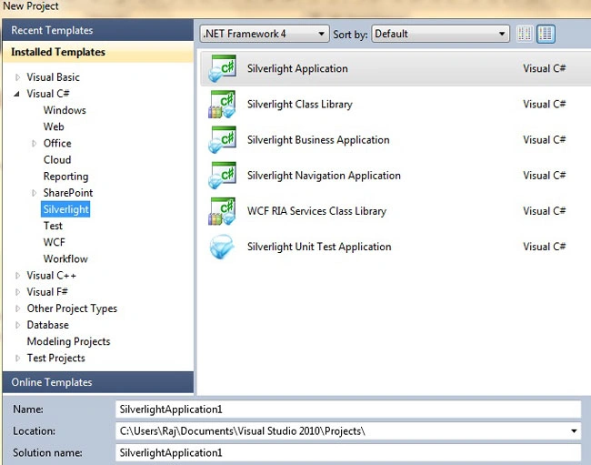591x465 pixels.
Task: Select the Database tree item
Action: 48,325
